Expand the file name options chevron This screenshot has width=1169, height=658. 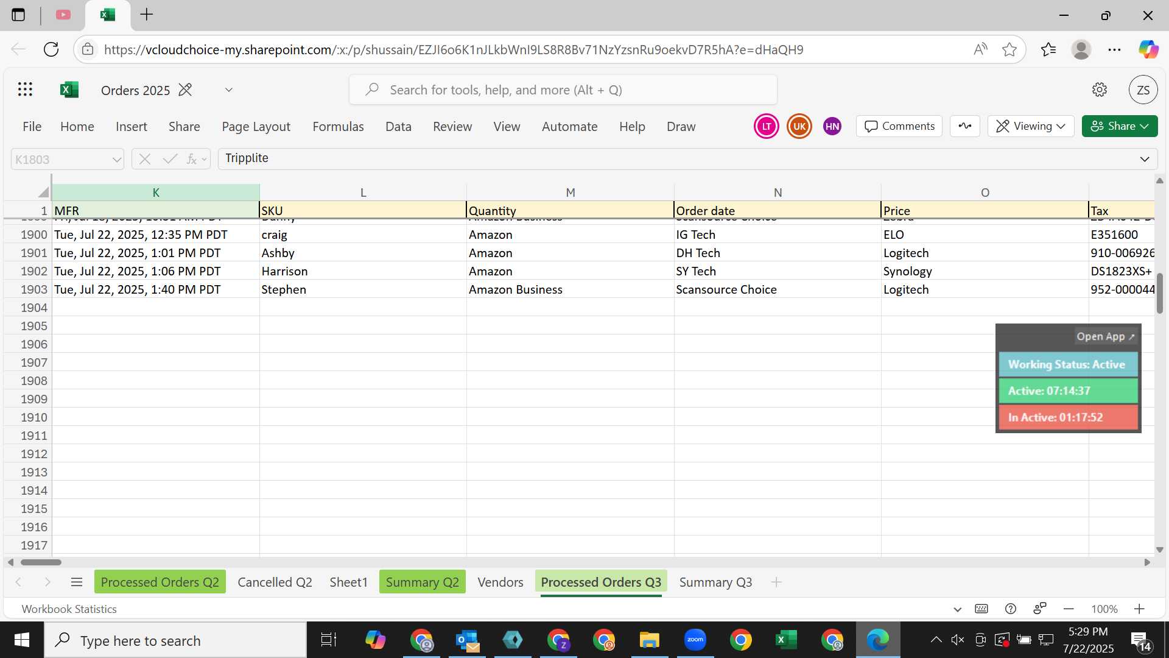[228, 90]
